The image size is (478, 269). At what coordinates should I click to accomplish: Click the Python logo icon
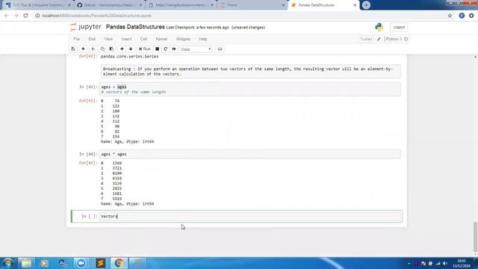379,27
